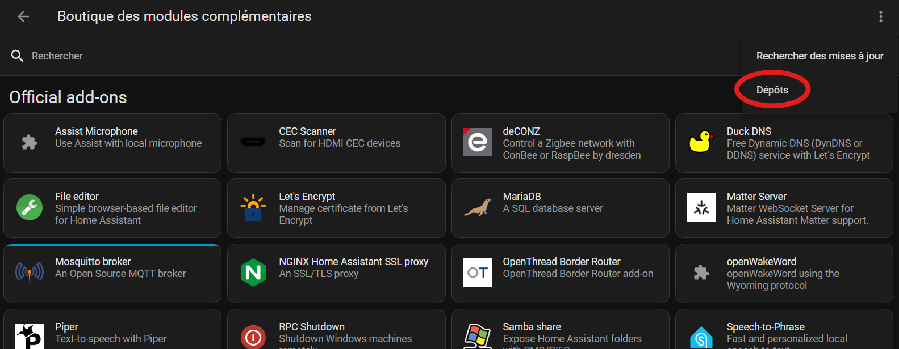Click the RPC Shutdown power icon
Viewport: 899px width, 349px height.
click(x=253, y=338)
